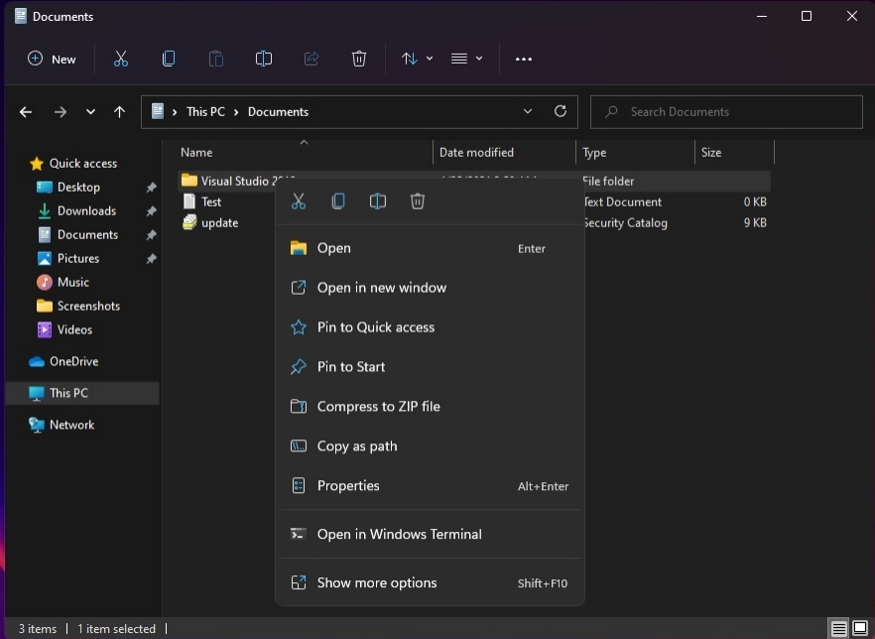
Task: Go back with the left arrow
Action: pyautogui.click(x=26, y=112)
